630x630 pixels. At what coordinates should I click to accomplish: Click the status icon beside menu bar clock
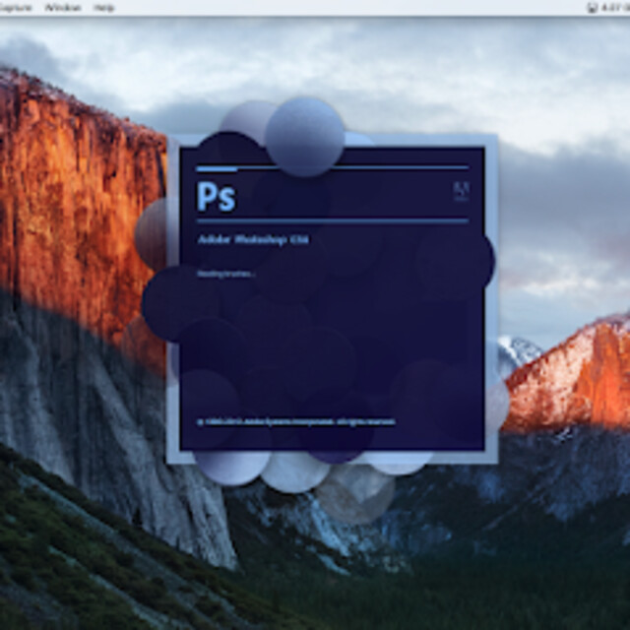pos(592,7)
